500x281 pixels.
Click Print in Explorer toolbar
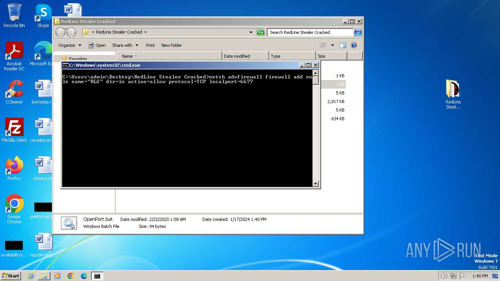(x=150, y=45)
